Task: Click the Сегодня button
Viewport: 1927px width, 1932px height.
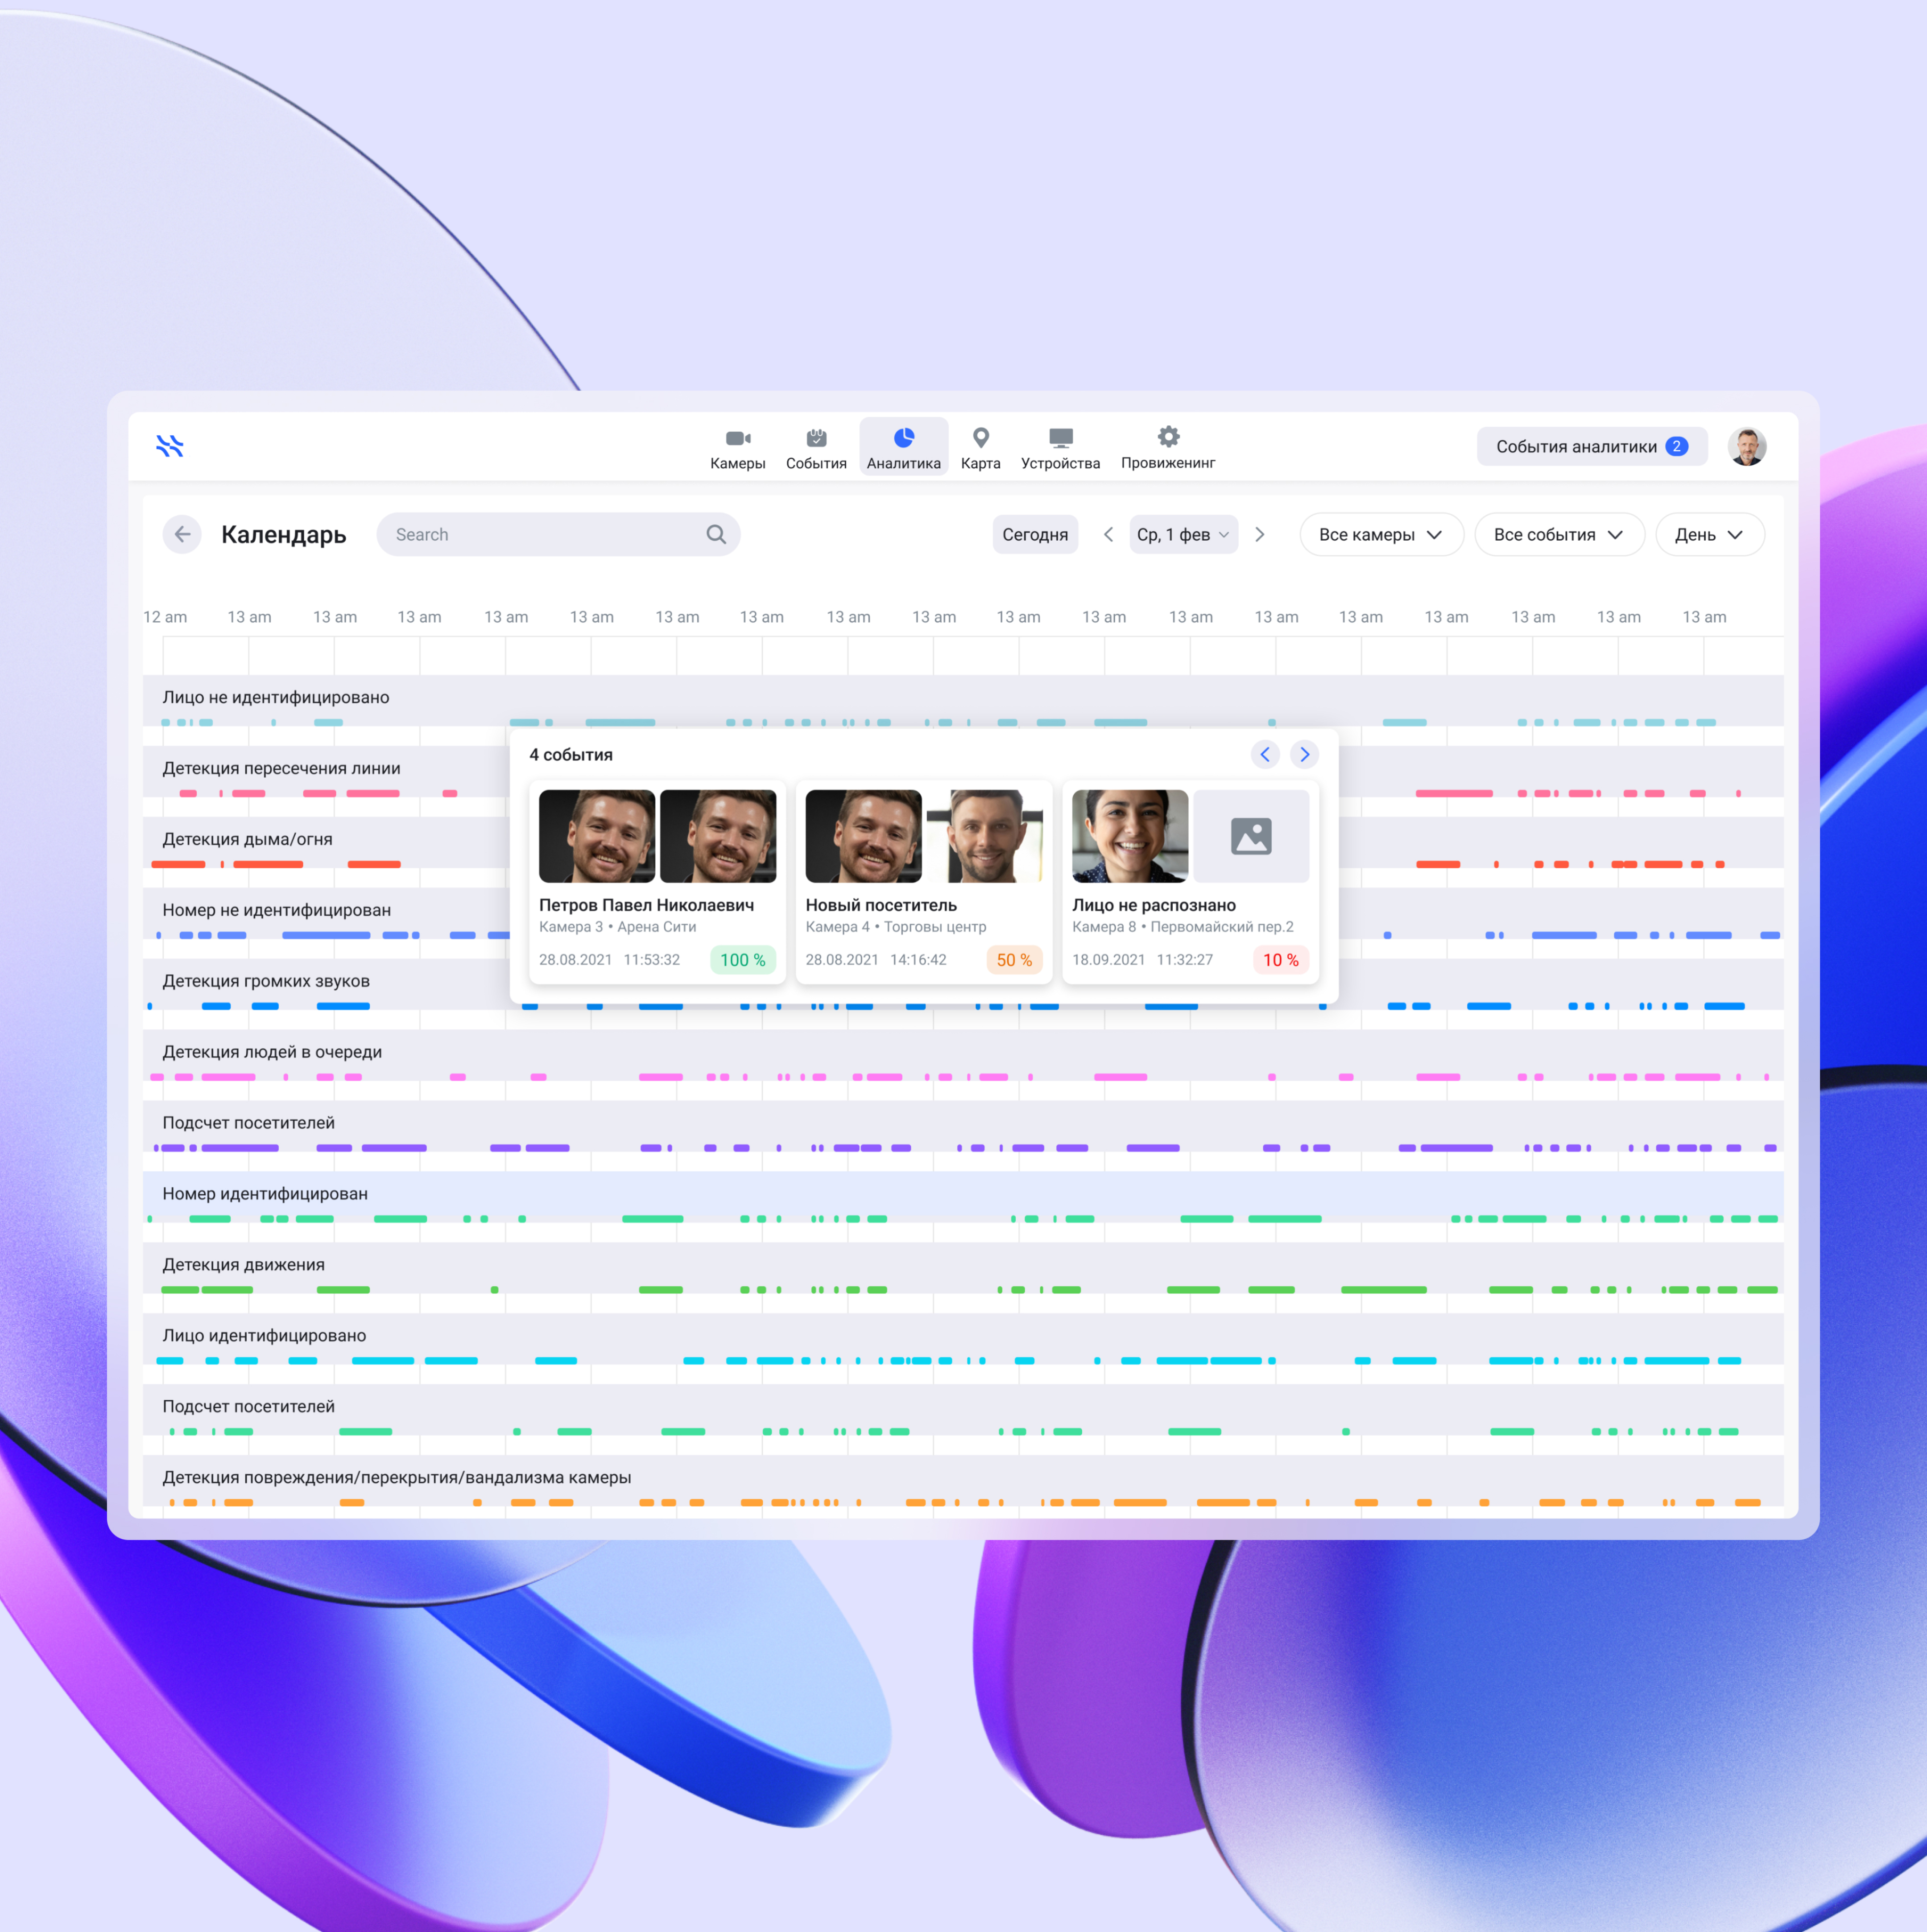Action: coord(1035,534)
